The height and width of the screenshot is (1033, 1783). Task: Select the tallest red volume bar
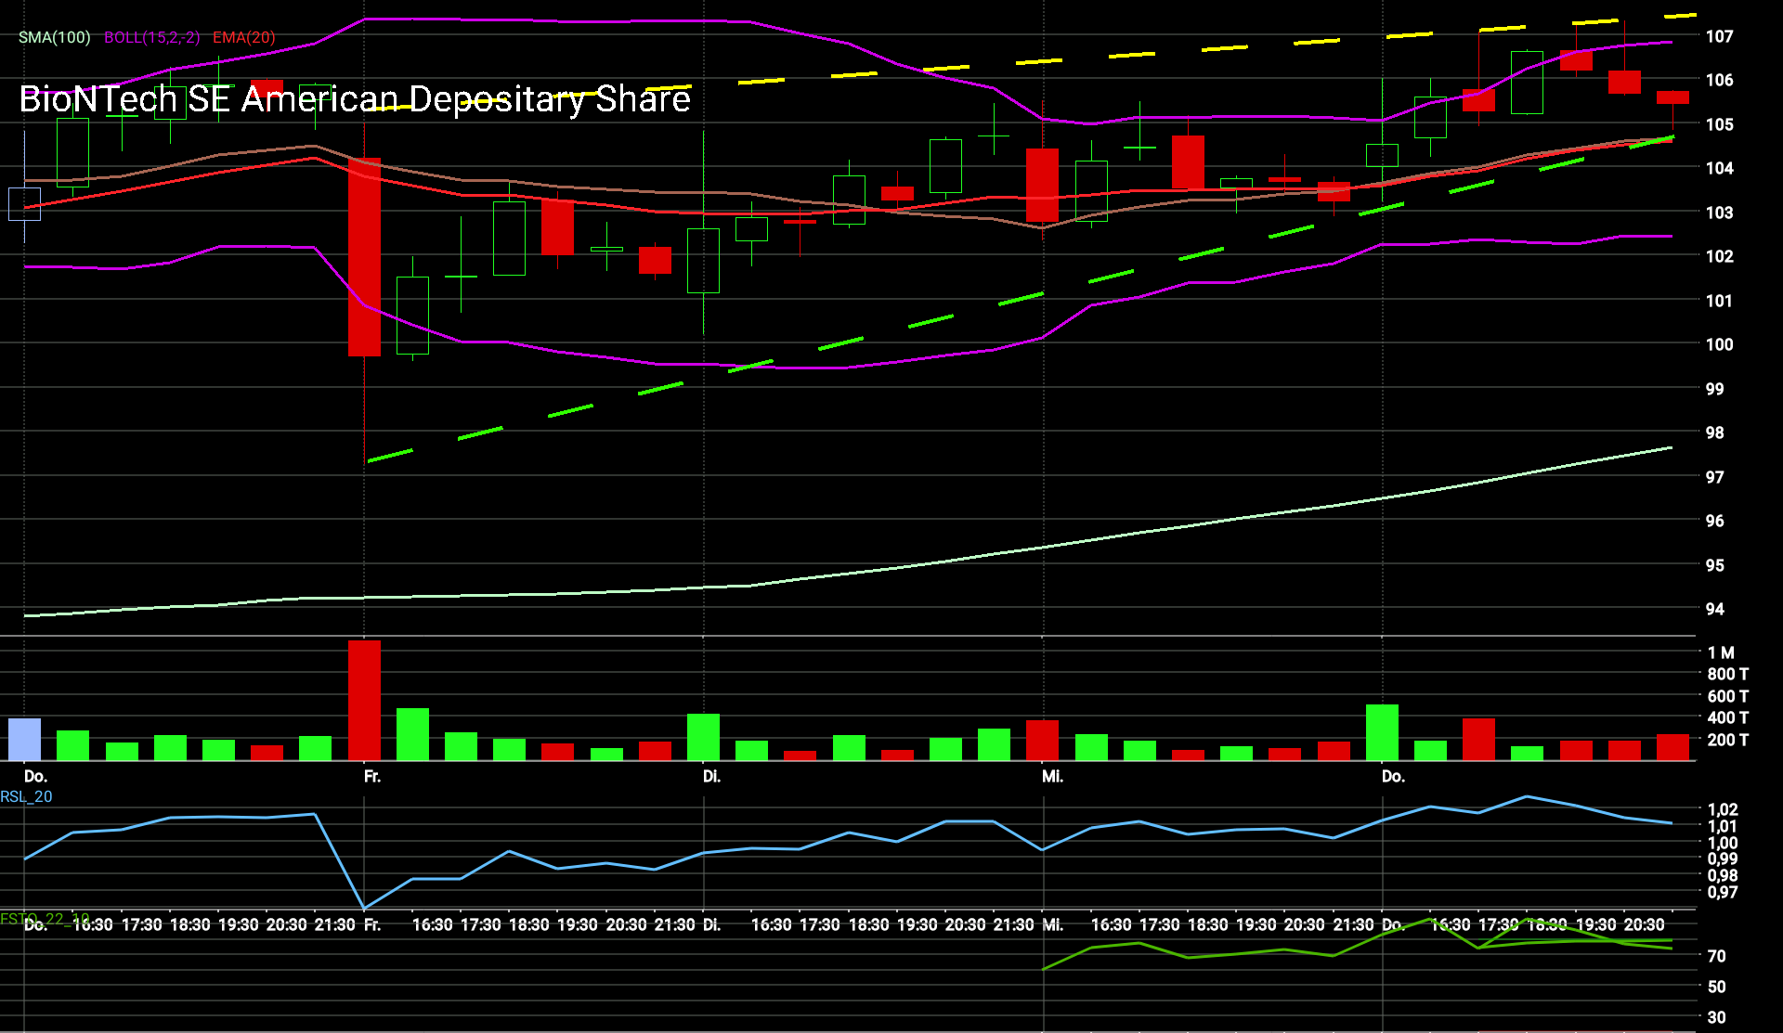(x=364, y=700)
